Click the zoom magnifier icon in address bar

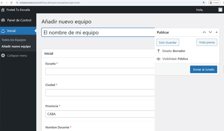click(x=204, y=2)
